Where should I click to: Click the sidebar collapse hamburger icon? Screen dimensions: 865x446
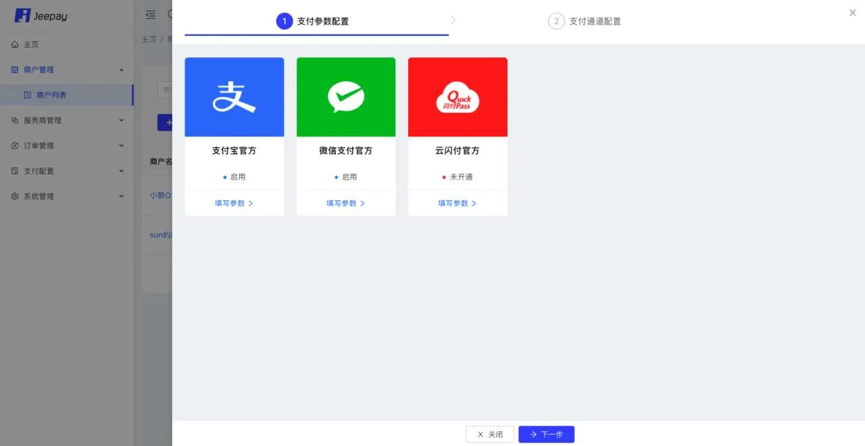(150, 14)
